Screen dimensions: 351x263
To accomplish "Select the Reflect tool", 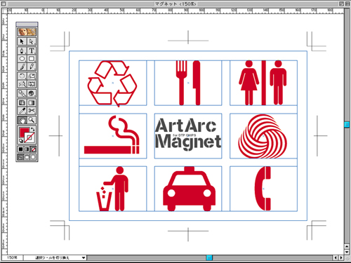I will pos(22,84).
